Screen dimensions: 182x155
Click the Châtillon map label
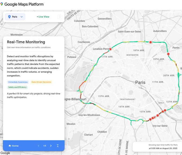click(102, 132)
